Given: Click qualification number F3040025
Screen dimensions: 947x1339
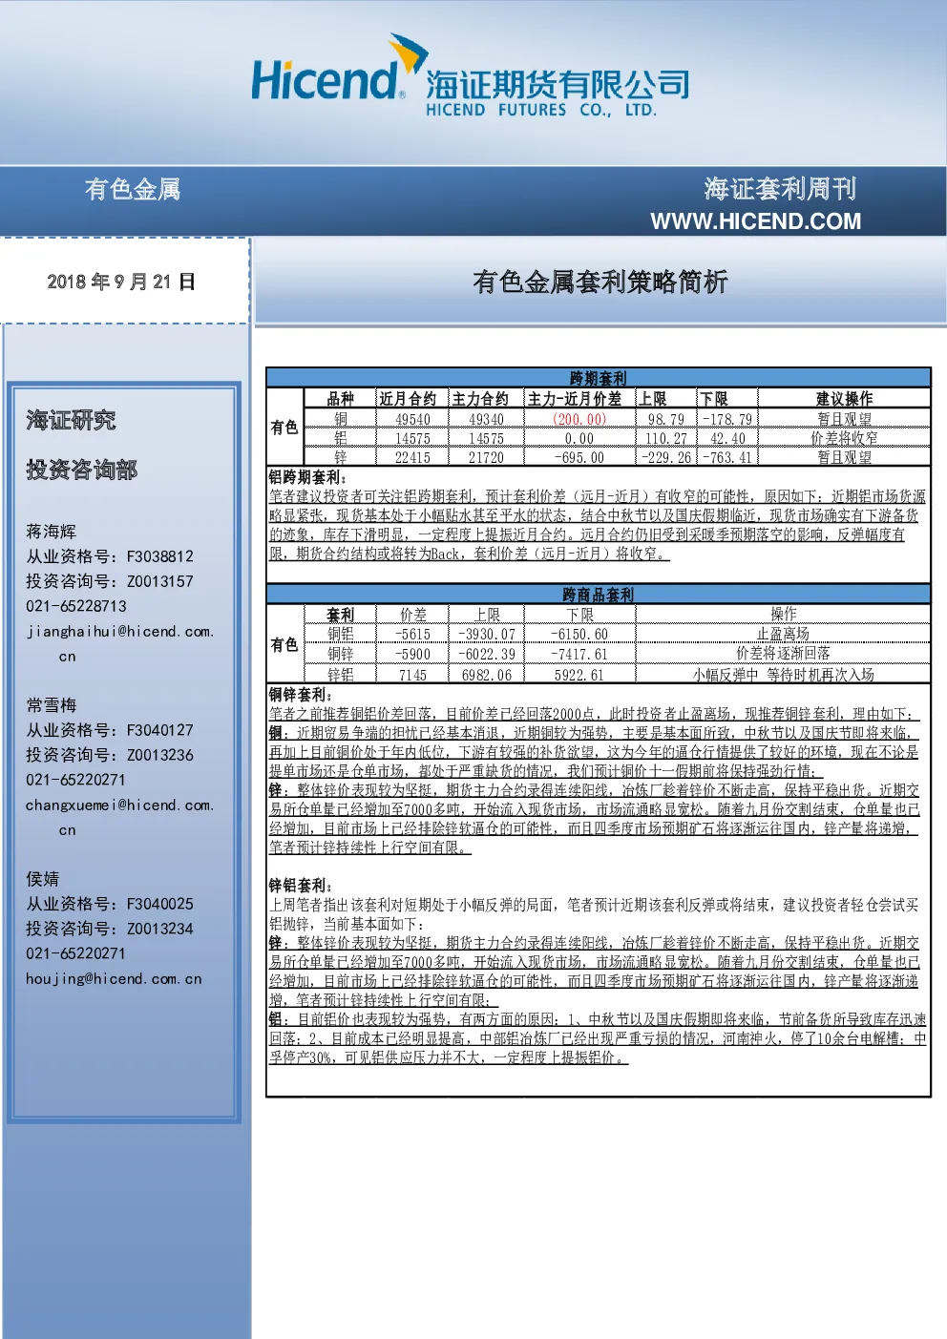Looking at the screenshot, I should point(159,904).
